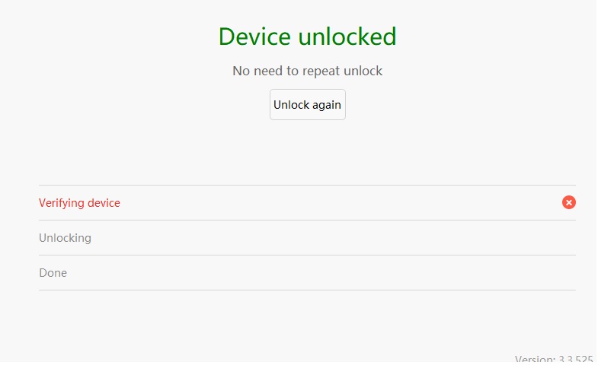Image resolution: width=598 pixels, height=365 pixels.
Task: Click the red Verifying device text
Action: (79, 203)
